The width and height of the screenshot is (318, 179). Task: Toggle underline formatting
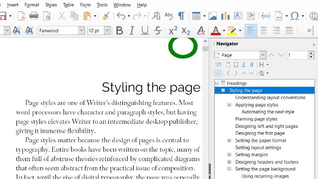pyautogui.click(x=145, y=31)
